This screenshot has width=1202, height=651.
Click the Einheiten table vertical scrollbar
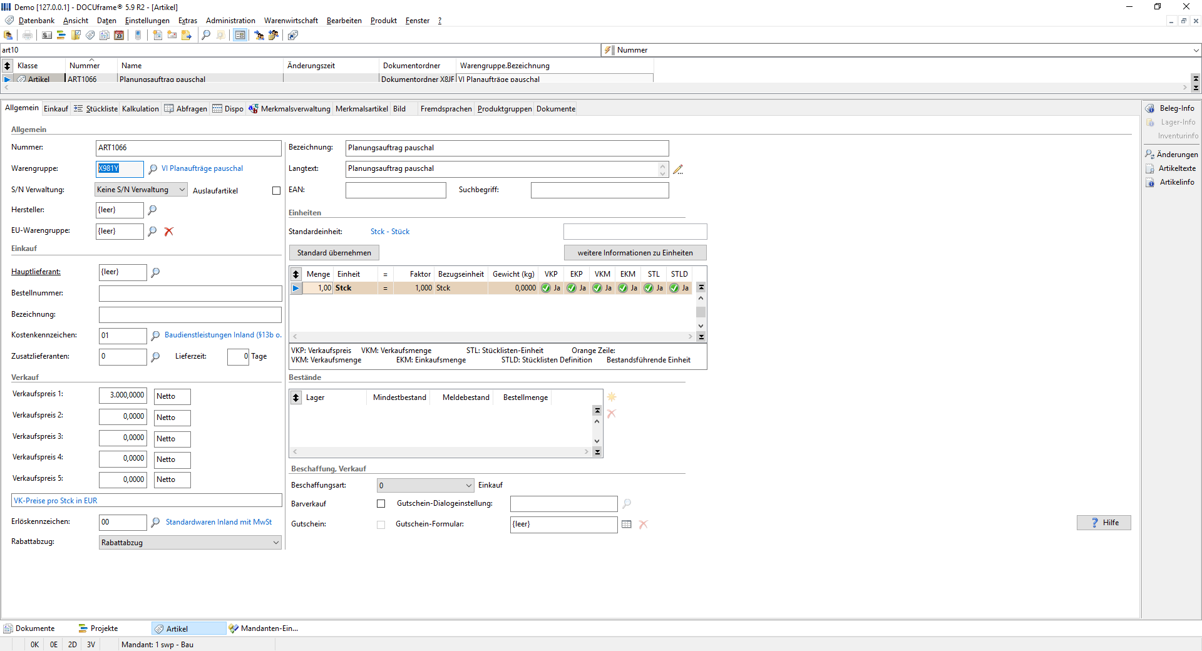(701, 312)
